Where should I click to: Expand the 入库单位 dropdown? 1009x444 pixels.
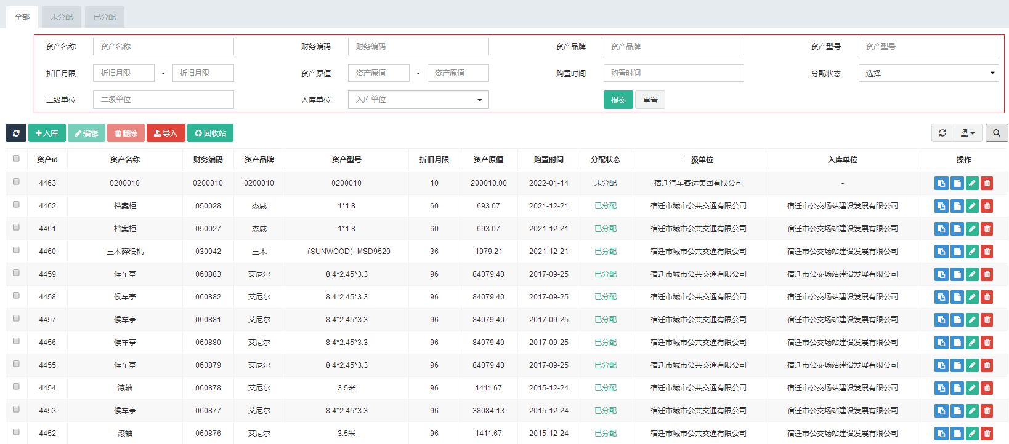coord(418,100)
